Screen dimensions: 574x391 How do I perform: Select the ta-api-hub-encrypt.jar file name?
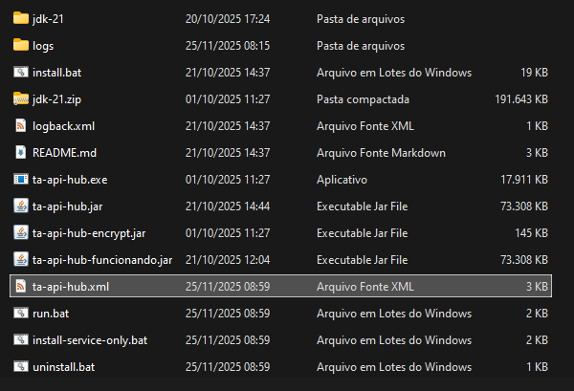pyautogui.click(x=89, y=232)
